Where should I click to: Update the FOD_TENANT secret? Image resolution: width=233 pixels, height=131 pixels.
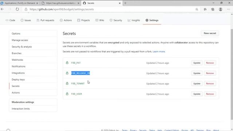click(x=197, y=84)
